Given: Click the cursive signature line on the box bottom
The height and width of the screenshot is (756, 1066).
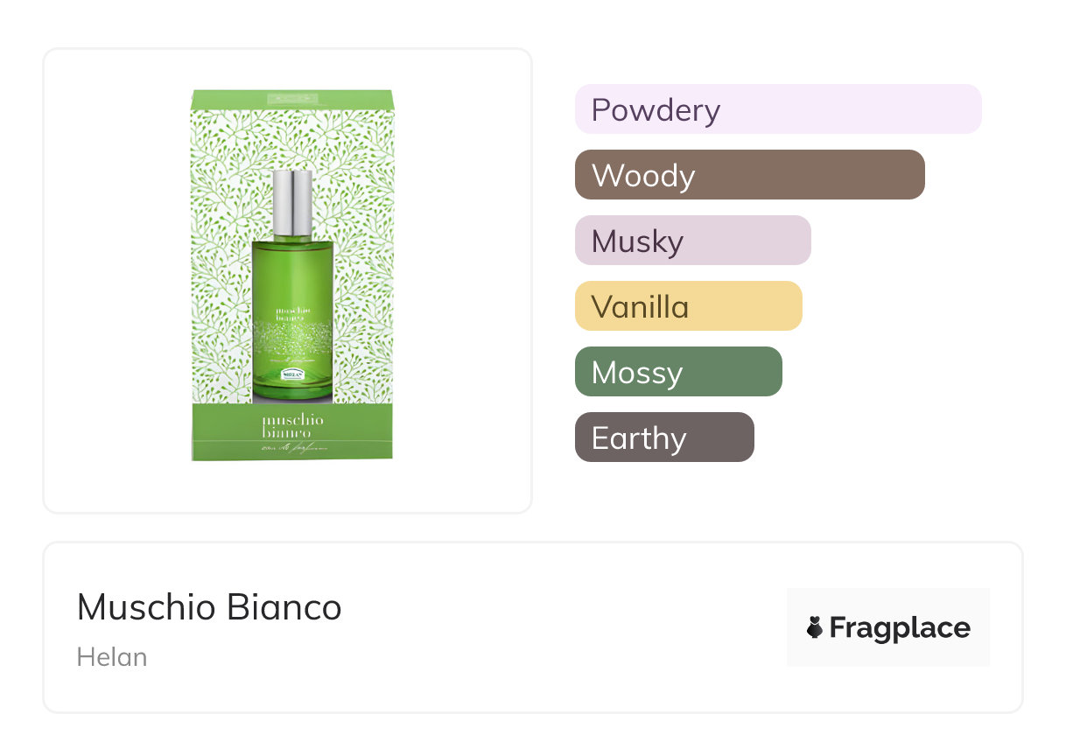Looking at the screenshot, I should click(x=292, y=447).
